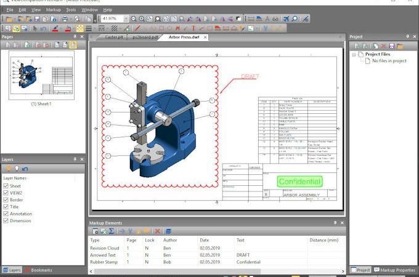
Task: Select the Rubber Stamp markup row
Action: point(216,262)
